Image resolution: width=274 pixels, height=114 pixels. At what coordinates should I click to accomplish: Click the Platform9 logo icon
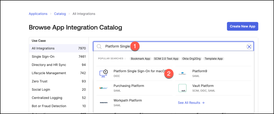pyautogui.click(x=182, y=73)
